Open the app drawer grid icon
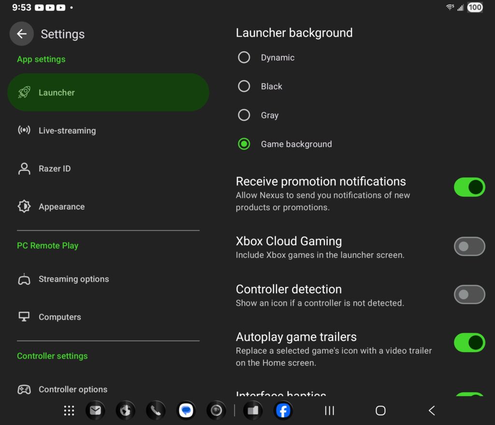Screen dimensions: 495x425 pos(69,411)
